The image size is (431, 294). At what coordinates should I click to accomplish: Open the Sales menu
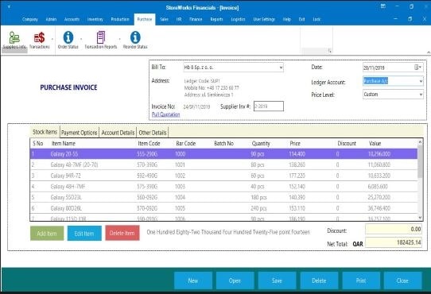coord(164,19)
